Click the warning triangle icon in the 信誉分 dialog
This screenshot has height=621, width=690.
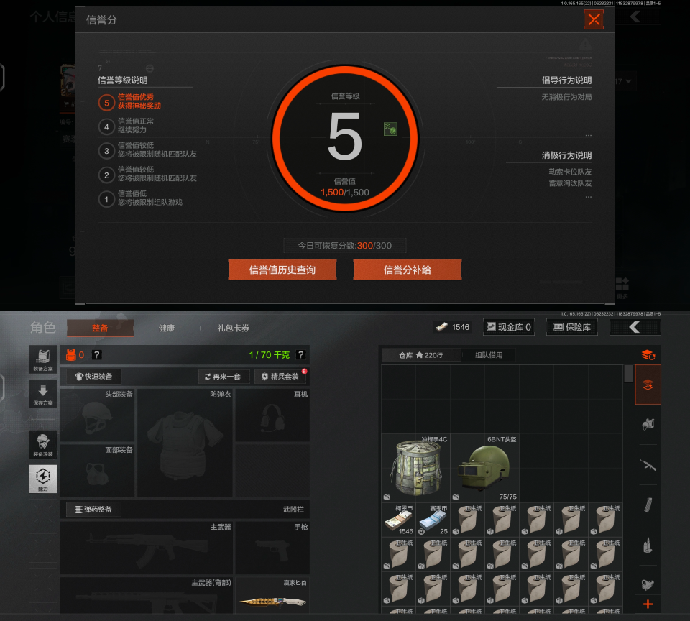tap(585, 44)
